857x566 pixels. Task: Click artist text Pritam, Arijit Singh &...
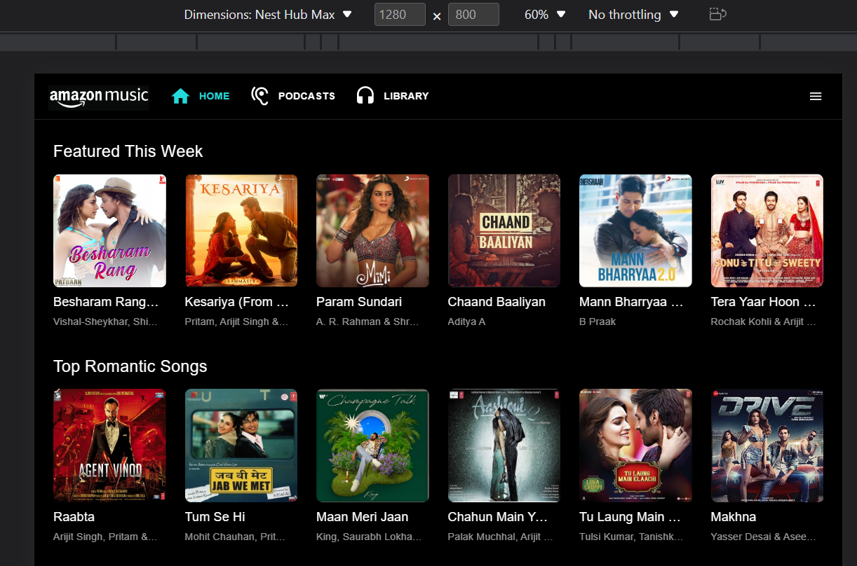tap(236, 322)
